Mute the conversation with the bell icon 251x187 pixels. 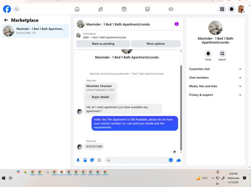pos(208,54)
